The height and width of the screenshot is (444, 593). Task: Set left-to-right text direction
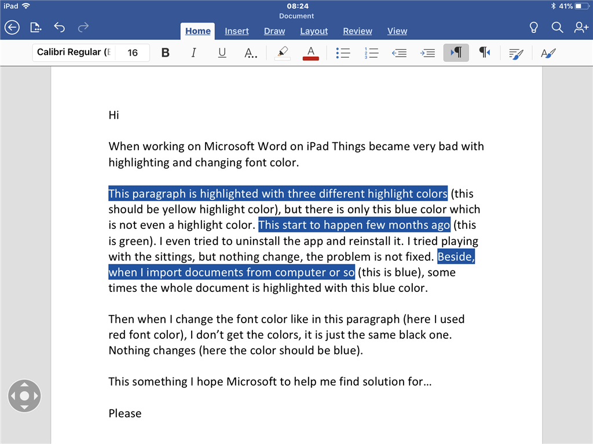pos(456,53)
